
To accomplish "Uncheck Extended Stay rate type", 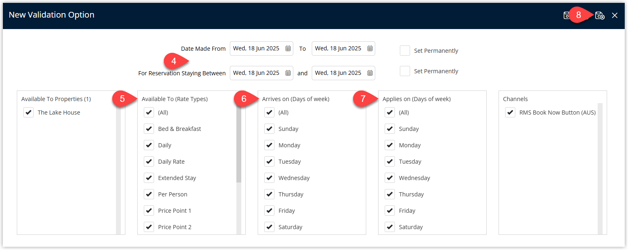I will [149, 178].
